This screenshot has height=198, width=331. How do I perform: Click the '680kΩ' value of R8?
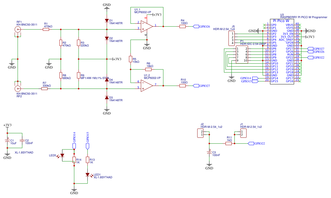67,78
